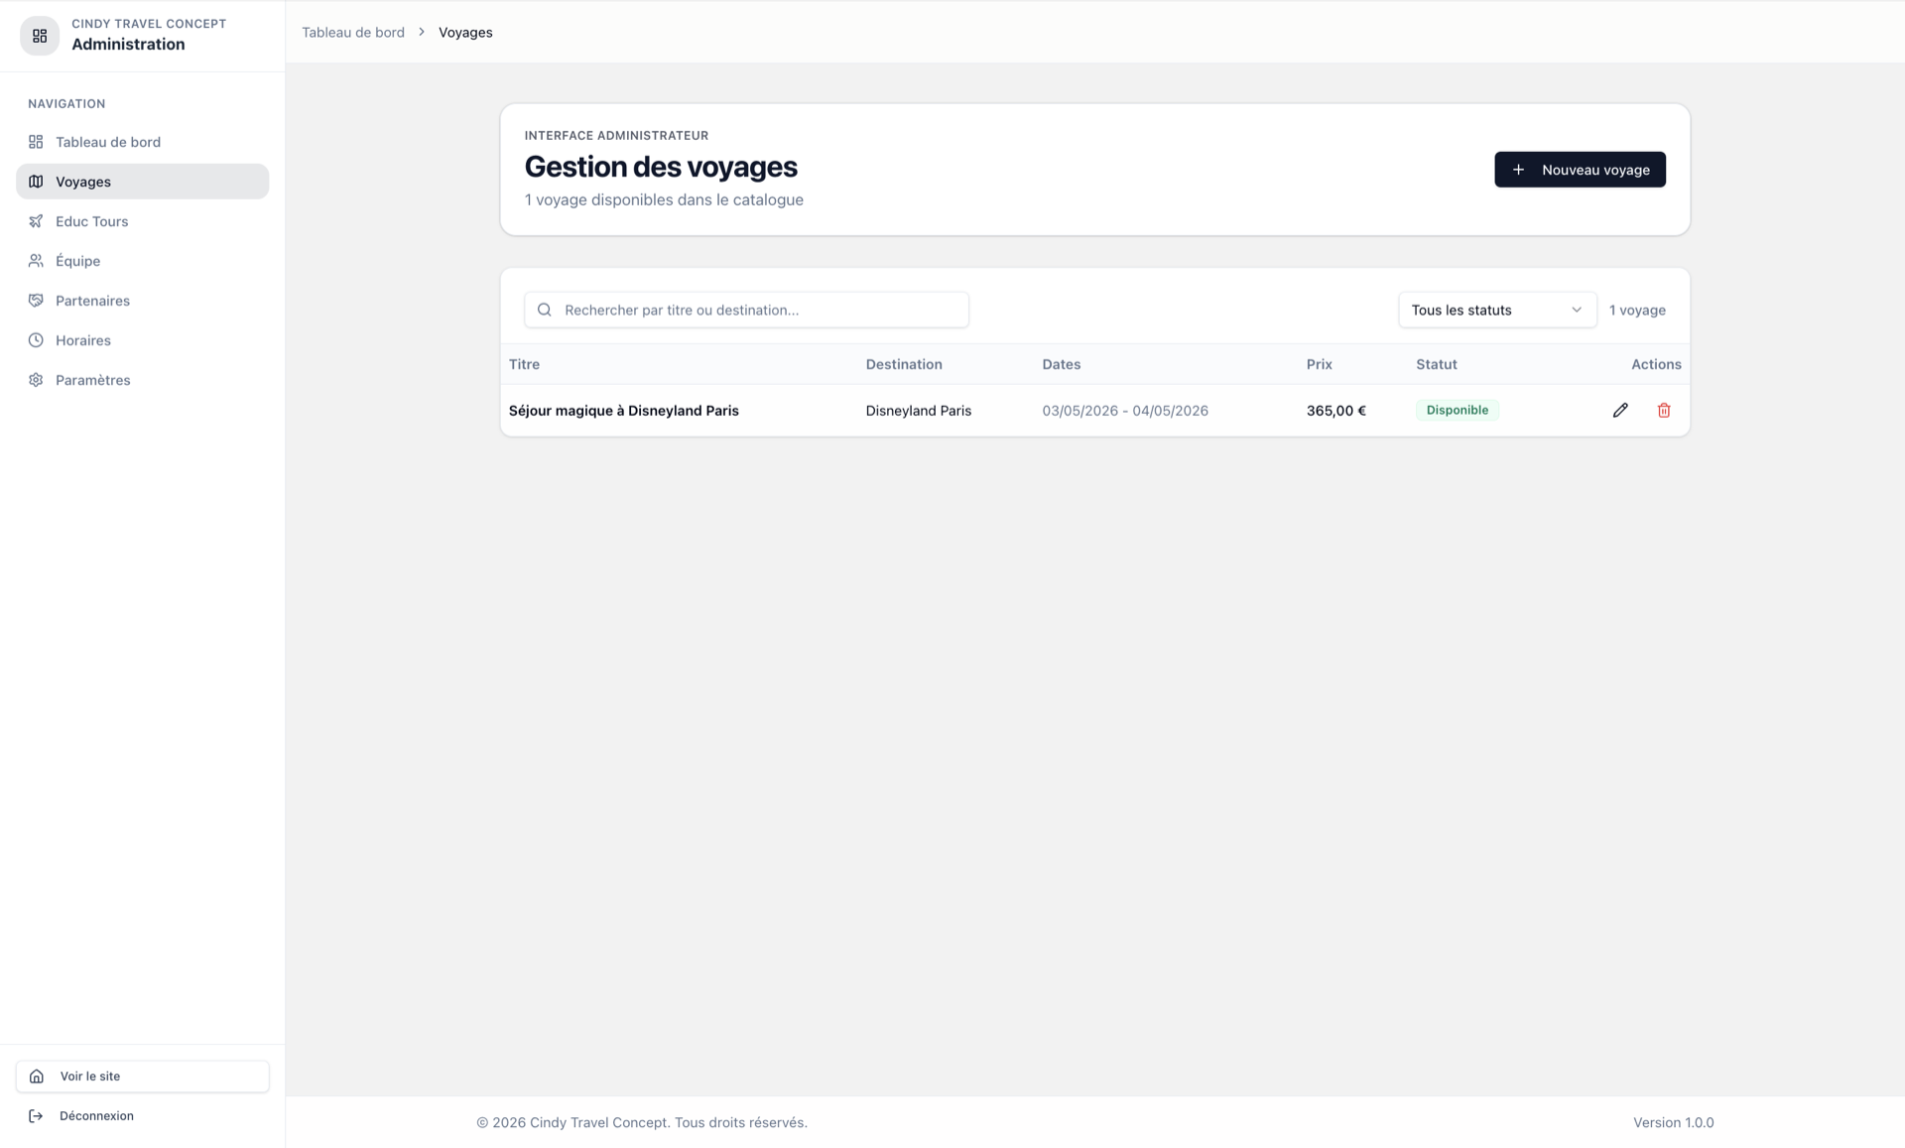
Task: Click the Voyages breadcrumb text
Action: click(465, 32)
